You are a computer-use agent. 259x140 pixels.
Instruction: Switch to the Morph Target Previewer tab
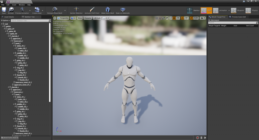218,17
